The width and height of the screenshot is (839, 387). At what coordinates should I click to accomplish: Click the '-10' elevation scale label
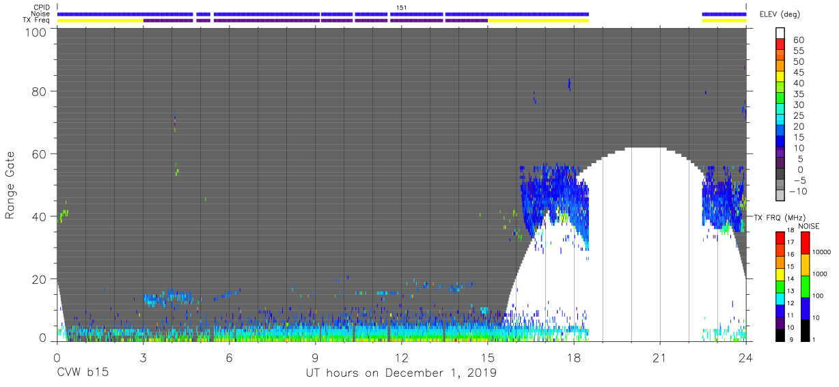coord(800,191)
